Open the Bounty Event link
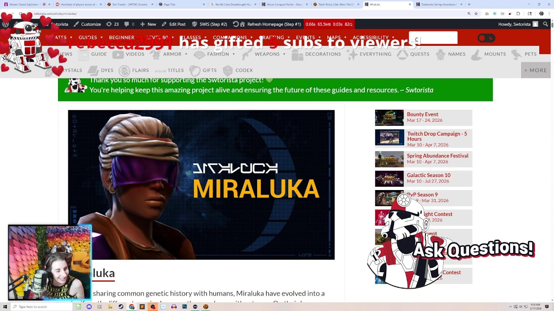 tap(422, 114)
